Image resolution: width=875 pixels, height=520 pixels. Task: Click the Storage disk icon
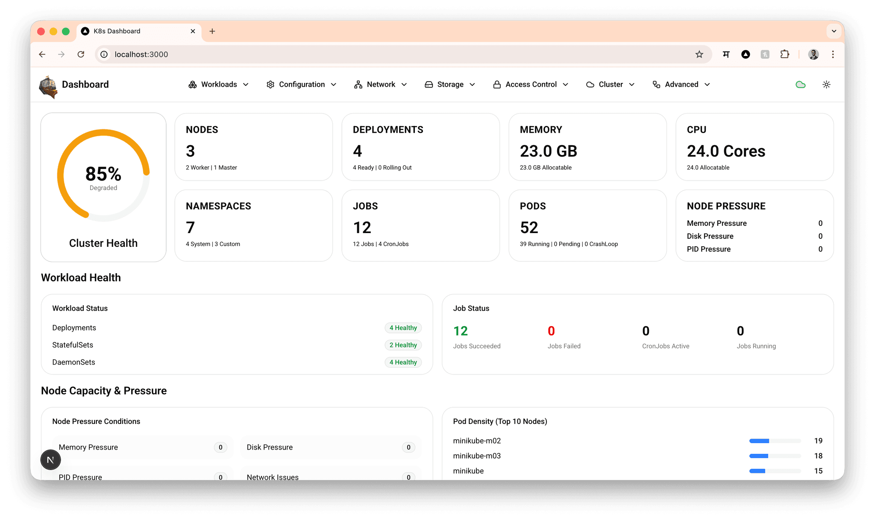coord(429,85)
